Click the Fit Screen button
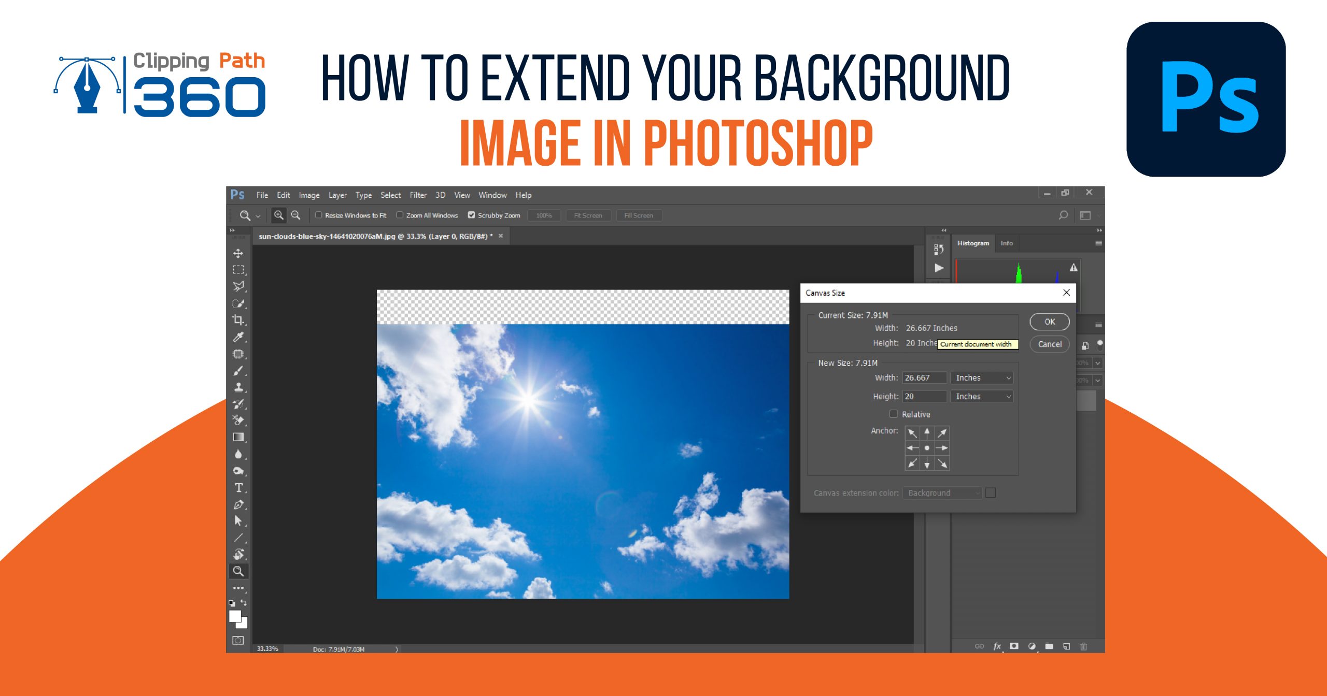Screen dimensions: 1327x696 (588, 215)
